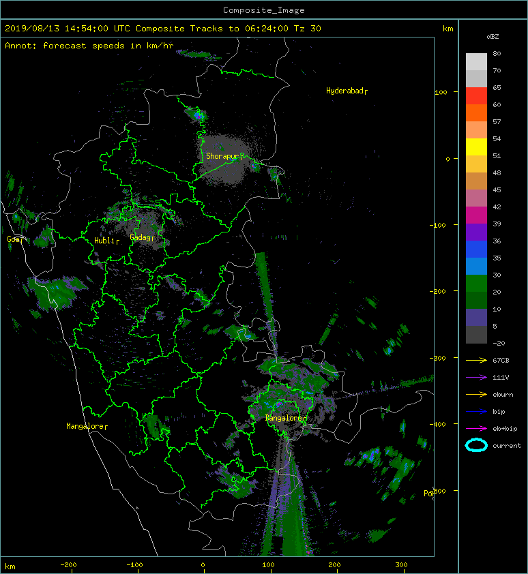Click the Gadag city label
The width and height of the screenshot is (528, 574).
[x=140, y=238]
